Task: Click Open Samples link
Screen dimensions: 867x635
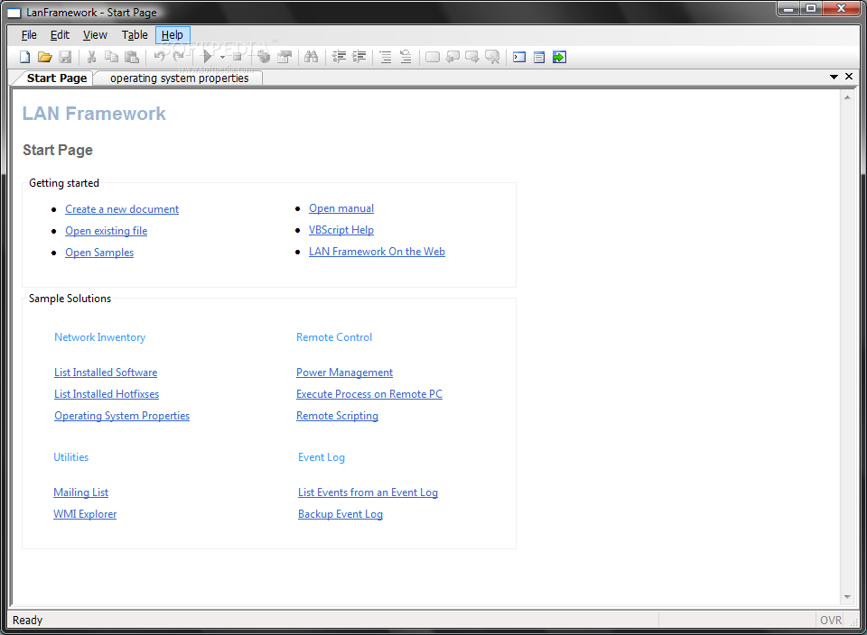Action: pos(99,253)
